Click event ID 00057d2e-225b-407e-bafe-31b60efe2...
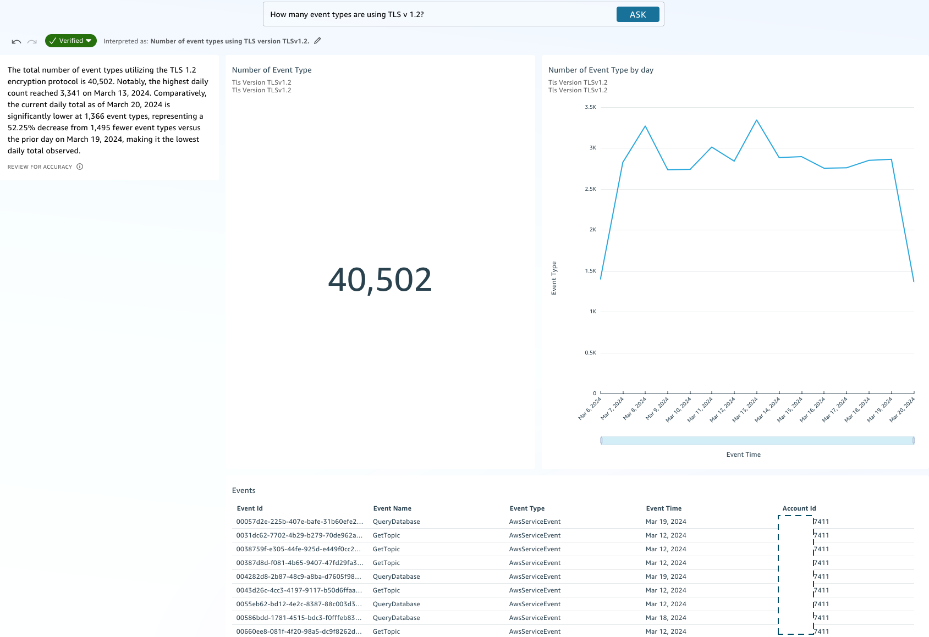The height and width of the screenshot is (637, 929). (300, 522)
